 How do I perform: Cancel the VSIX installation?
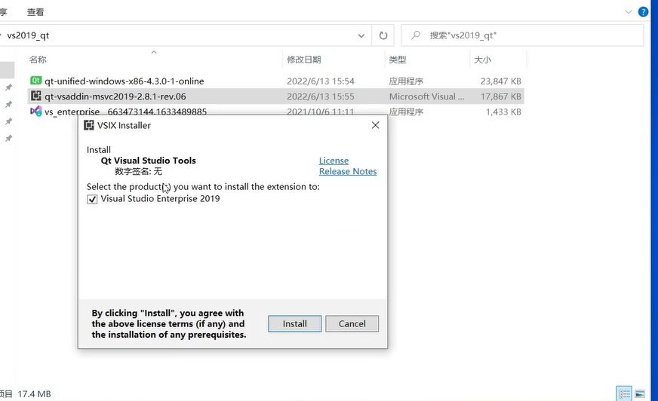tap(352, 323)
